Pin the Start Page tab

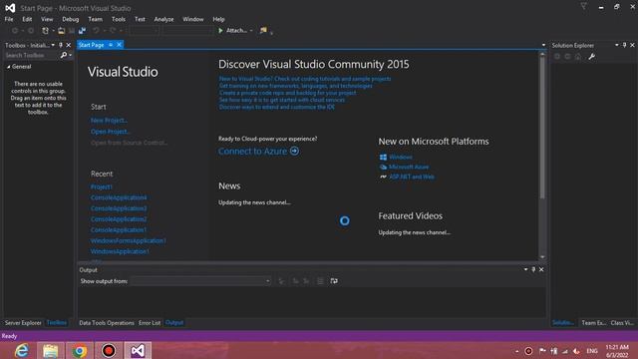111,45
